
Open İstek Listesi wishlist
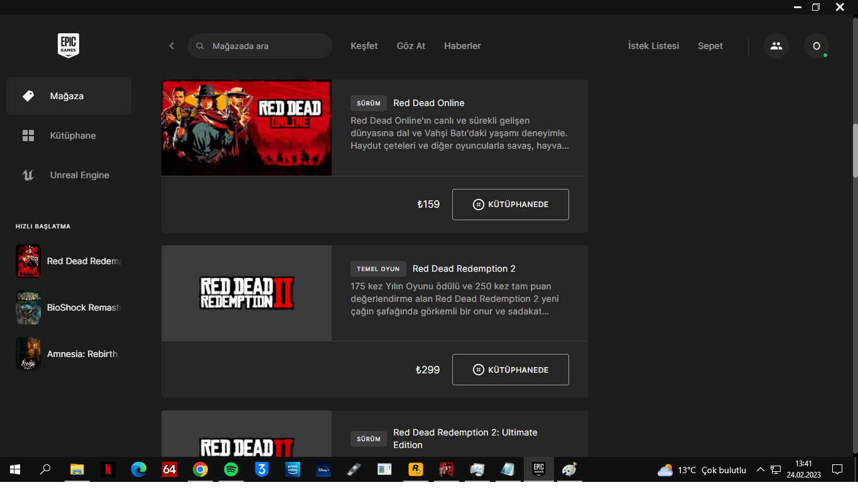[x=654, y=46]
